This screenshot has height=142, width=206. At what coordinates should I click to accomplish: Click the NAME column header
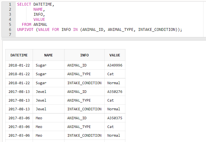pyautogui.click(x=48, y=55)
